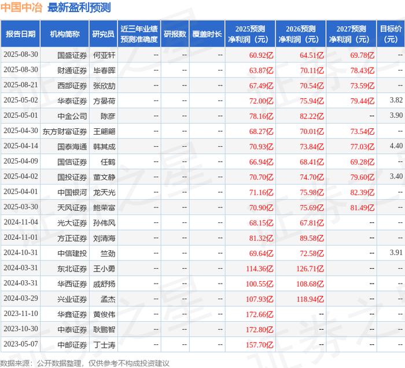Click the 89.58亿 forecast value
Image resolution: width=405 pixels, height=368 pixels.
tap(312, 238)
